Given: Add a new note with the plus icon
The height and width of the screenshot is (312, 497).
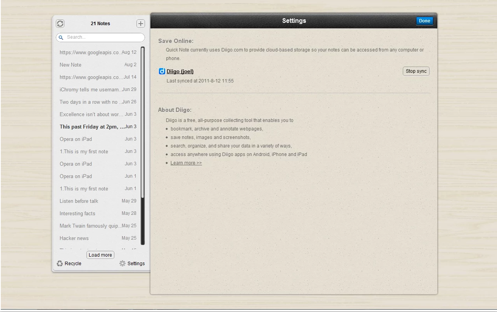Looking at the screenshot, I should [141, 24].
